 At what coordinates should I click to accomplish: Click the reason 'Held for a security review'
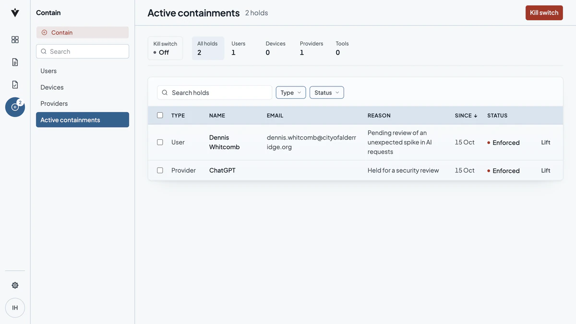point(403,170)
